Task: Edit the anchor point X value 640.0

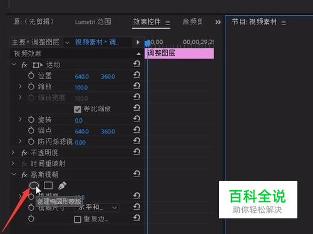Action: coord(82,131)
